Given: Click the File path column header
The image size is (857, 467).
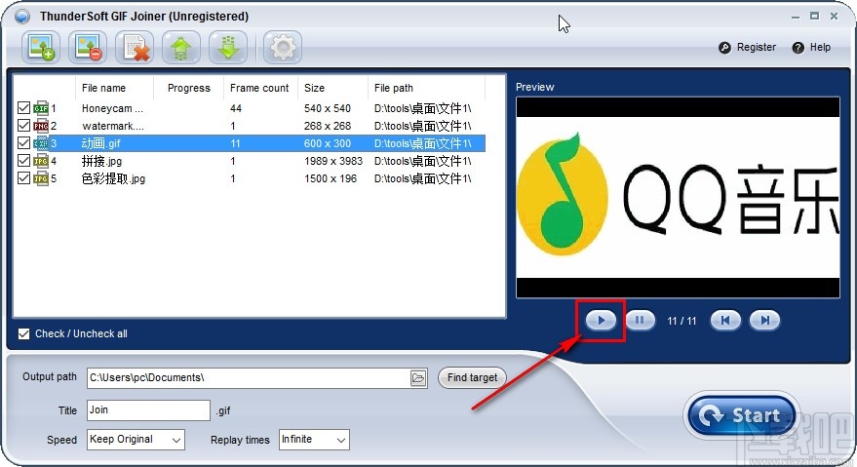Looking at the screenshot, I should (426, 88).
